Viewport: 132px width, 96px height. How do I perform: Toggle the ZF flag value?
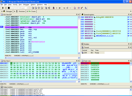pyautogui.click(x=131, y=24)
